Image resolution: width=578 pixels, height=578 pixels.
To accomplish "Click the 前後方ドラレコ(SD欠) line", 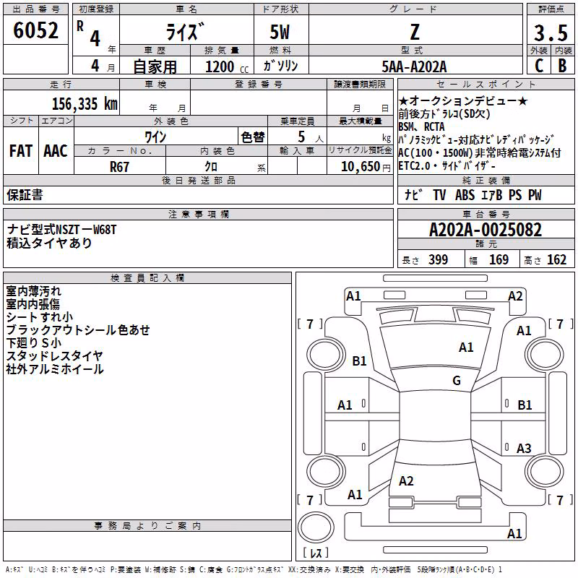I will (444, 113).
